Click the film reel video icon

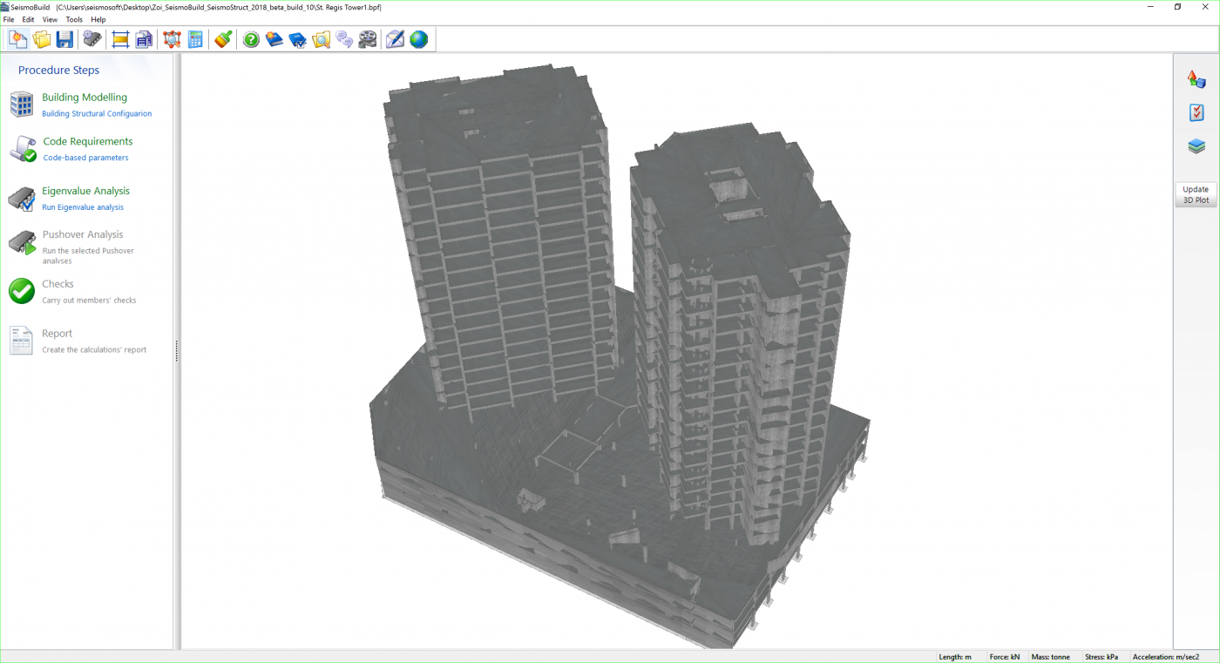368,39
